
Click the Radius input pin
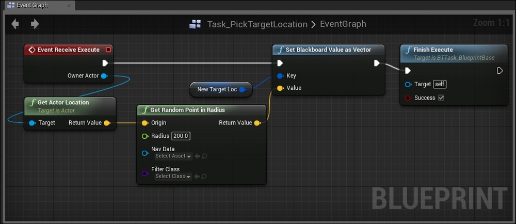point(145,136)
